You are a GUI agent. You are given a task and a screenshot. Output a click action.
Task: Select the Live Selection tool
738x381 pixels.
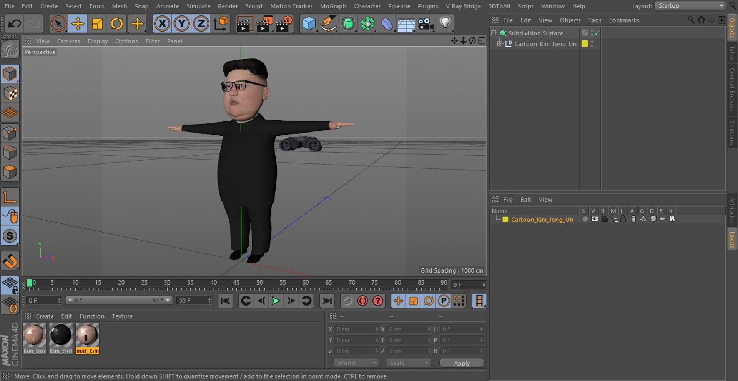point(58,24)
